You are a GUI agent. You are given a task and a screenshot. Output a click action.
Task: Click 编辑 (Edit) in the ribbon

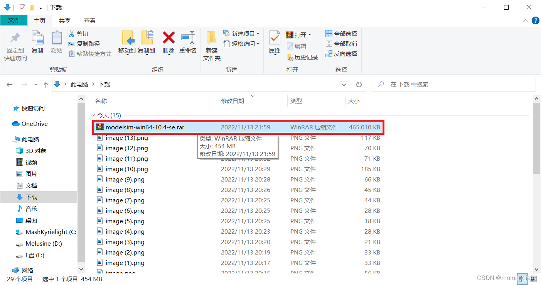click(296, 46)
